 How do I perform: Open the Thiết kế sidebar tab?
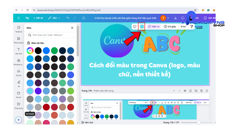19,29
